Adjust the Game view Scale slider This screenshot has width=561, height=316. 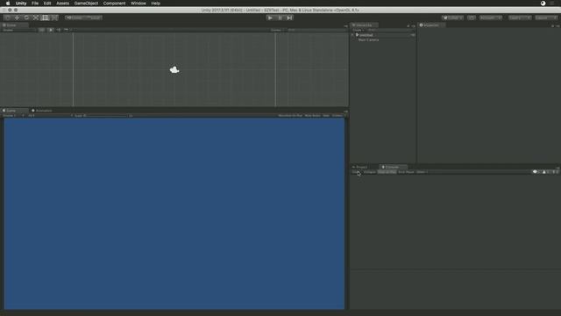pyautogui.click(x=107, y=116)
